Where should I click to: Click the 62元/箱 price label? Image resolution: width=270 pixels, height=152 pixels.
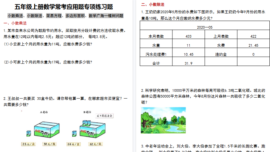coord(96,144)
